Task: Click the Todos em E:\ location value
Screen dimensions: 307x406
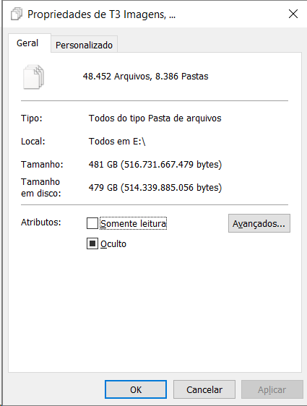Action: (117, 142)
